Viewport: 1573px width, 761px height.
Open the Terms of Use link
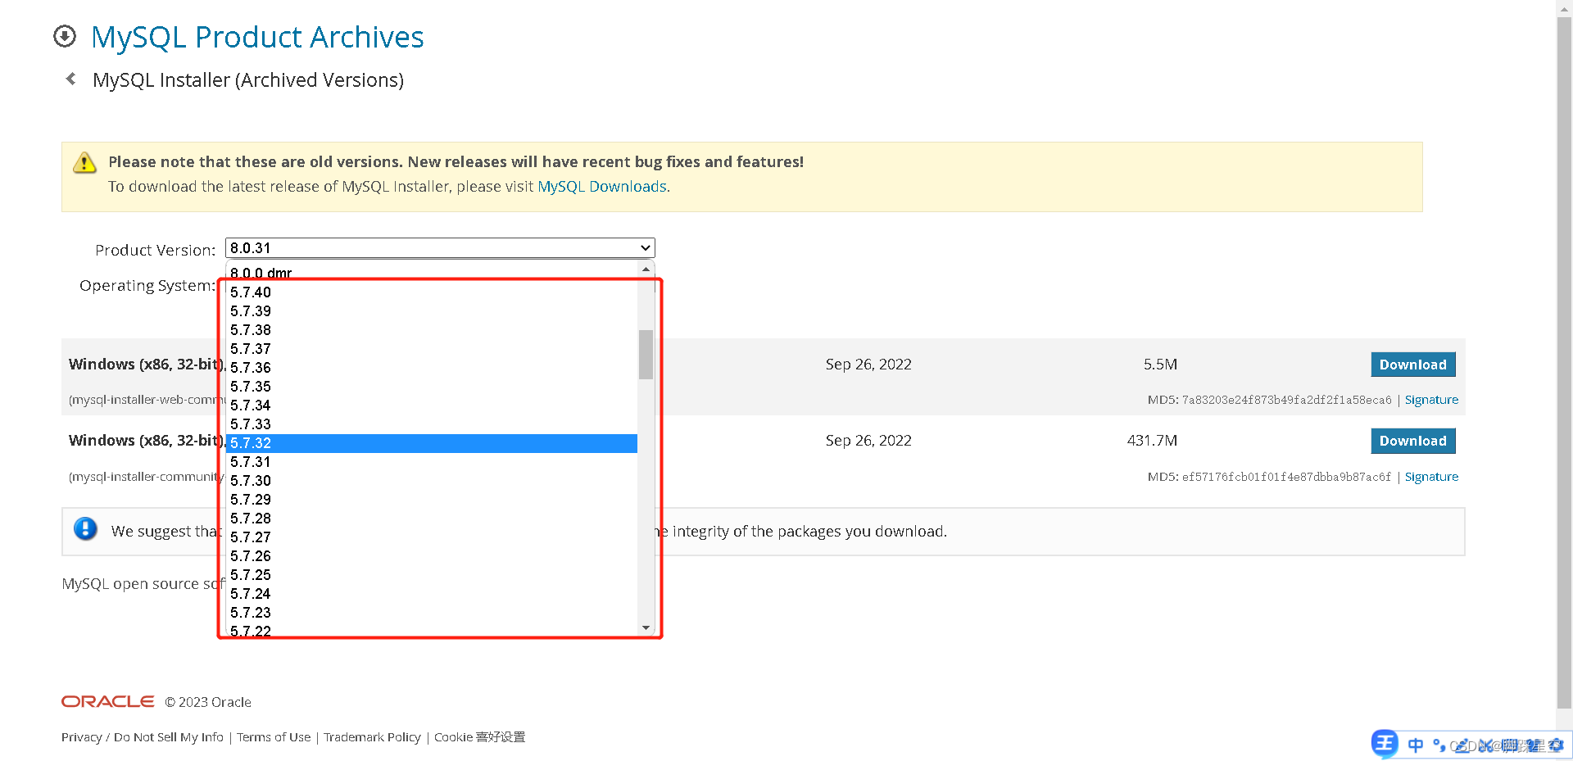[274, 737]
